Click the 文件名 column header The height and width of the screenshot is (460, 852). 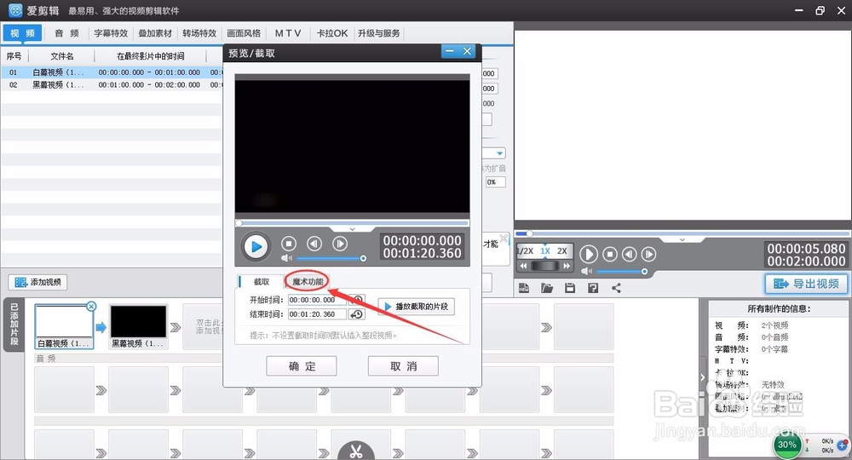coord(62,56)
